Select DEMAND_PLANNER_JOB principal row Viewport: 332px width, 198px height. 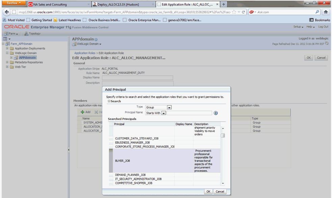tap(165, 175)
